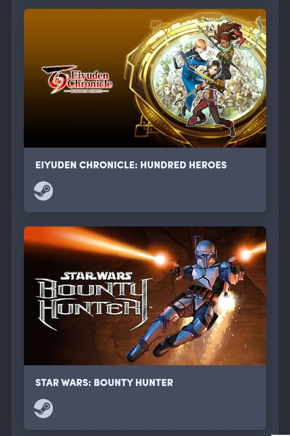Viewport: 290px width, 436px height.
Task: Select the Eiyuden Chronicle card footer area
Action: coord(145,180)
